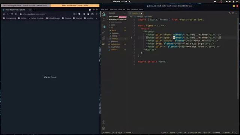Click the master git branch indicator
Image resolution: width=240 pixels, height=135 pixels.
(x=106, y=132)
